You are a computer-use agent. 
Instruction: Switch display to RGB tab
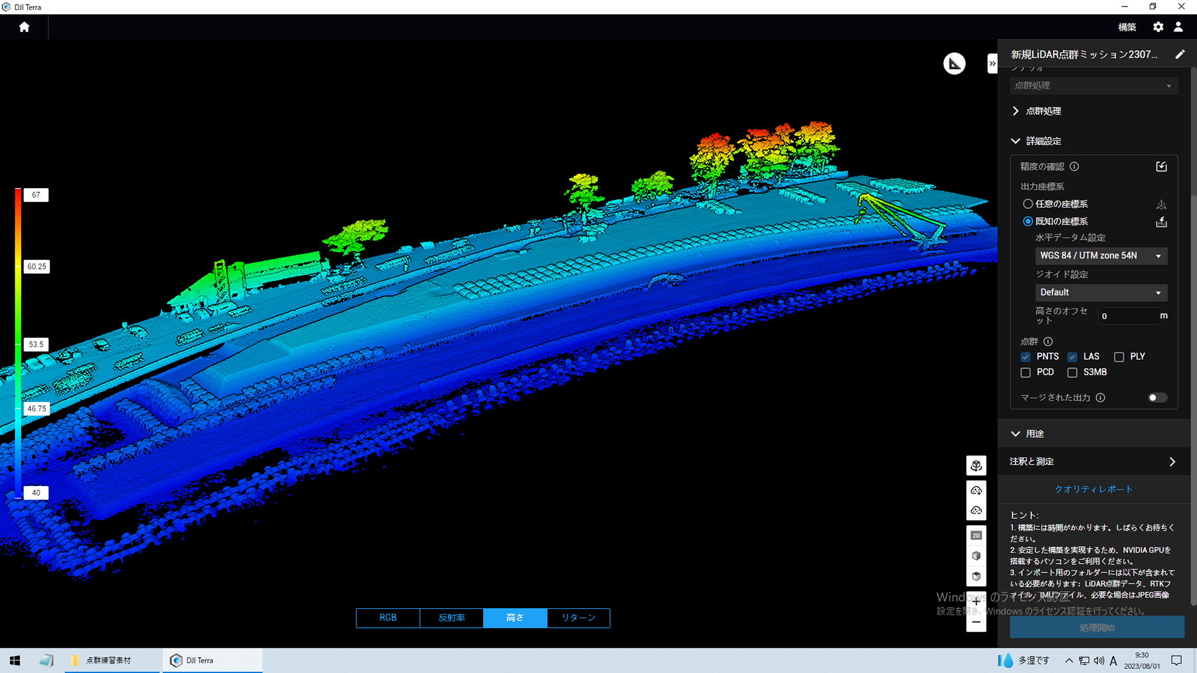click(x=388, y=618)
